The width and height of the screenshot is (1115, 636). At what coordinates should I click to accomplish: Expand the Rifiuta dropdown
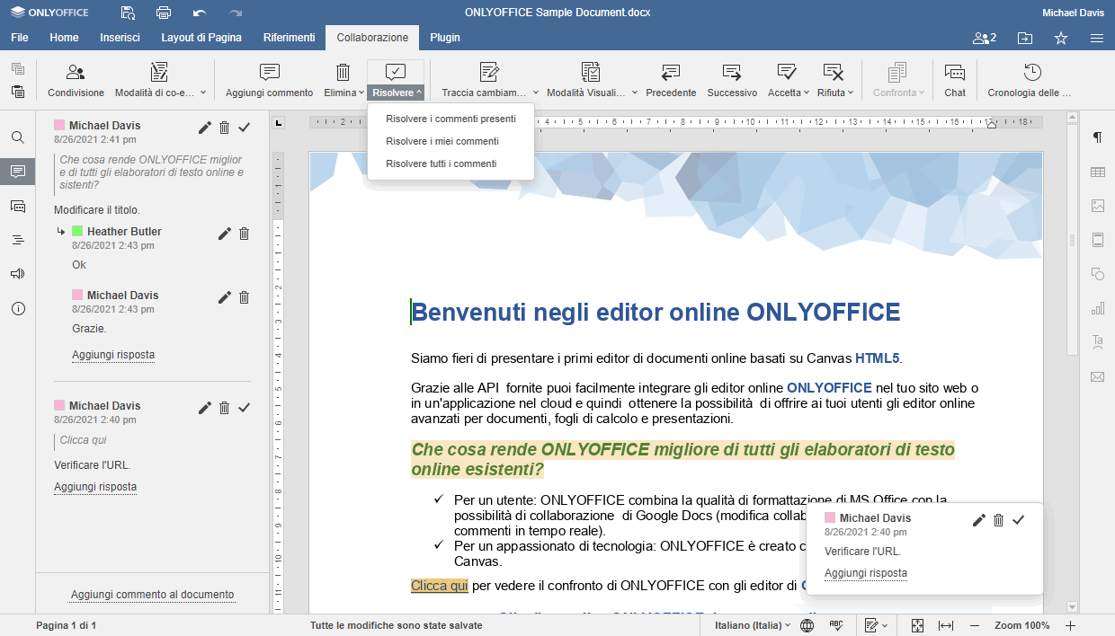[x=851, y=93]
